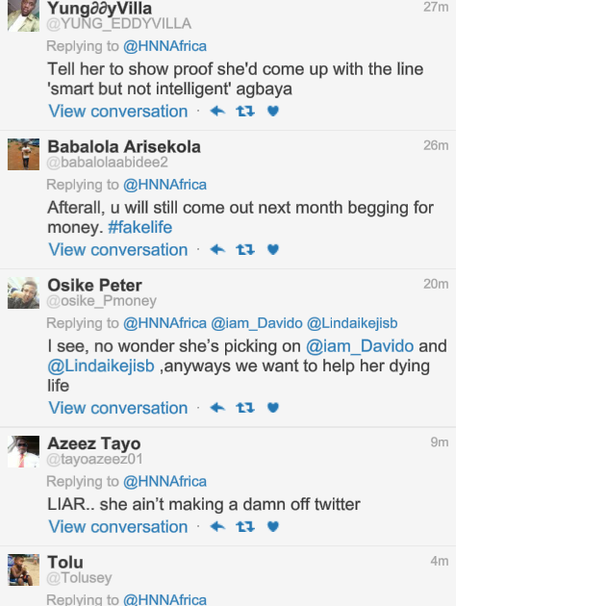Open Tolu's profile avatar
Viewport: 606px width, 606px height.
tap(23, 569)
